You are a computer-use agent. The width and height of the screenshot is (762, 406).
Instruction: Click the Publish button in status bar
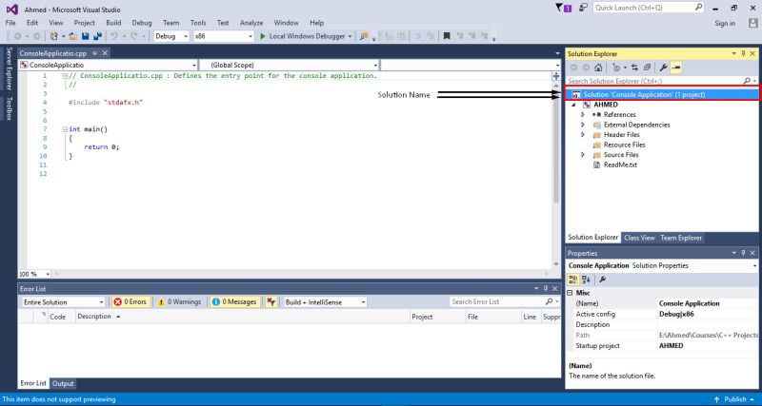click(734, 399)
